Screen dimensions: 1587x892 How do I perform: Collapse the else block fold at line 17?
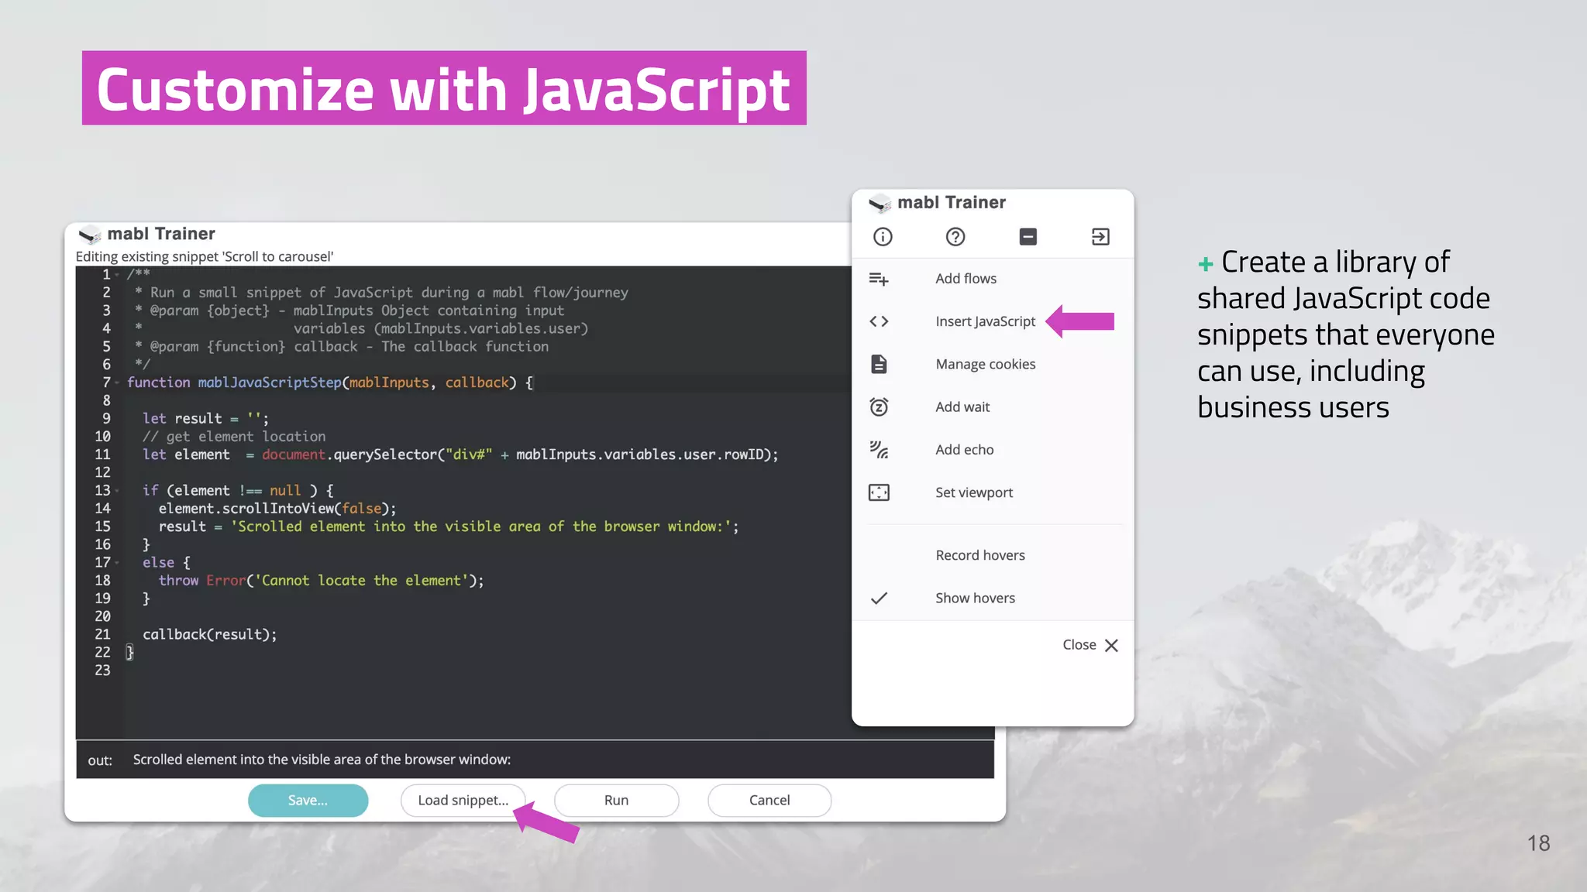pyautogui.click(x=117, y=563)
